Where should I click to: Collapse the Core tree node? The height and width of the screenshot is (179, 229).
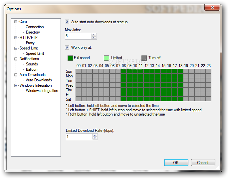click(16, 22)
